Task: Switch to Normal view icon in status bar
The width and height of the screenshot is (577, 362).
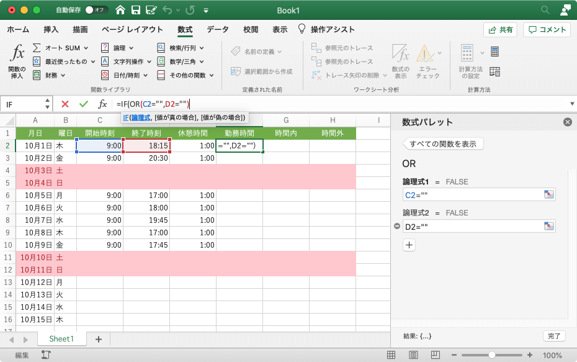Action: [x=391, y=355]
